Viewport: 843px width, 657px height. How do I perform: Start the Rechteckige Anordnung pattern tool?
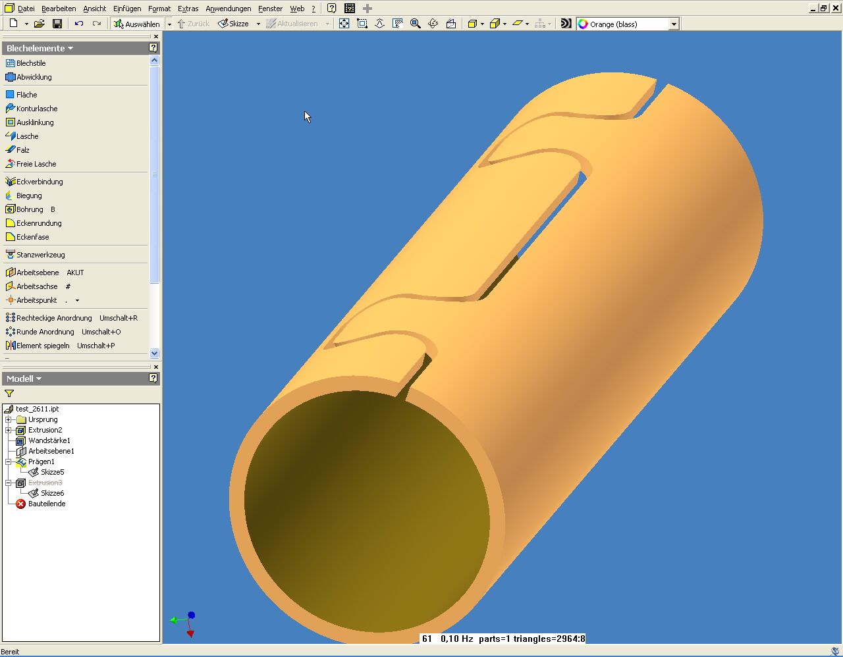53,318
